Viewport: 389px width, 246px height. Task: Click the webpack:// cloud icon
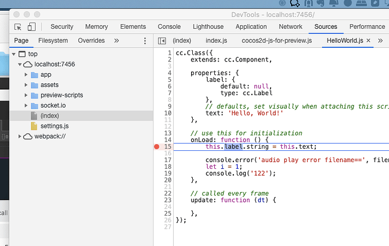(x=28, y=136)
